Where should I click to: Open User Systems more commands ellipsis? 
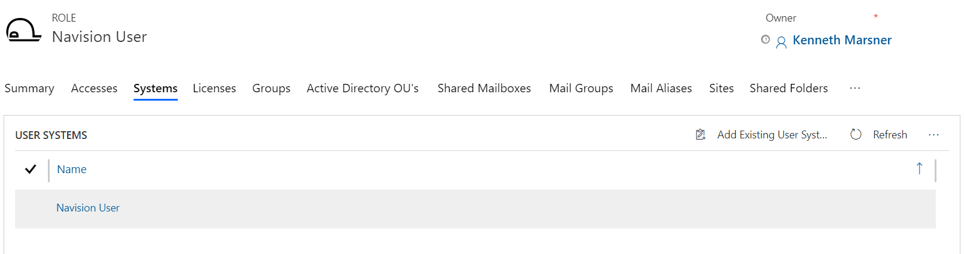pos(933,135)
